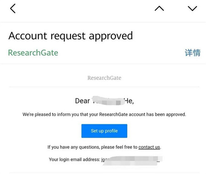
Task: Go back using the left arrow icon
Action: (13, 9)
